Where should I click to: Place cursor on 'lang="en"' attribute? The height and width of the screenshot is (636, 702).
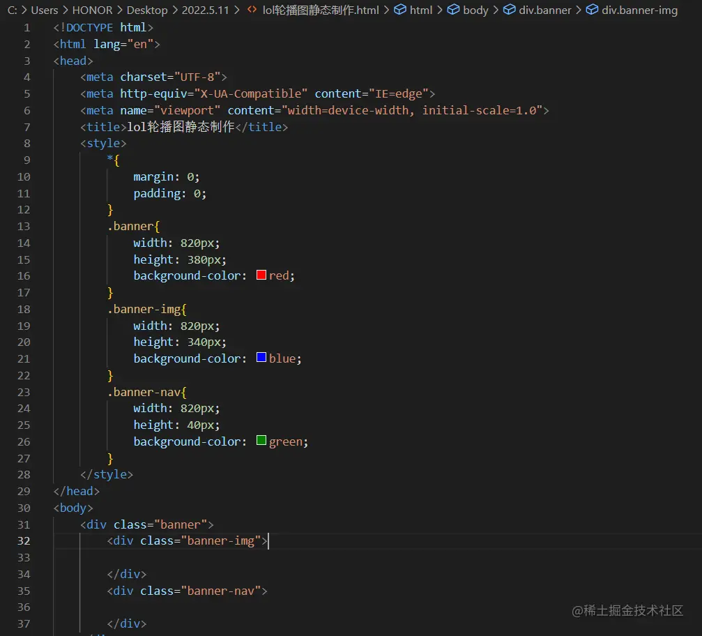(123, 45)
